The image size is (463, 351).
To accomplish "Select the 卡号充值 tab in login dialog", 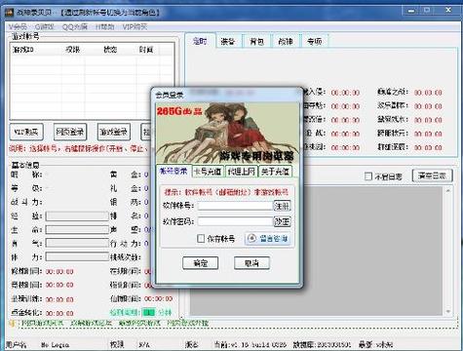I will (x=208, y=172).
